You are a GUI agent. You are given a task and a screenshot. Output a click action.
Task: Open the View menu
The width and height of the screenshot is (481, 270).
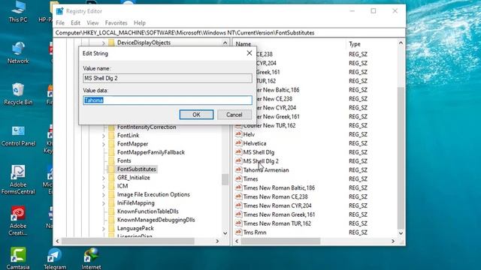click(x=92, y=23)
